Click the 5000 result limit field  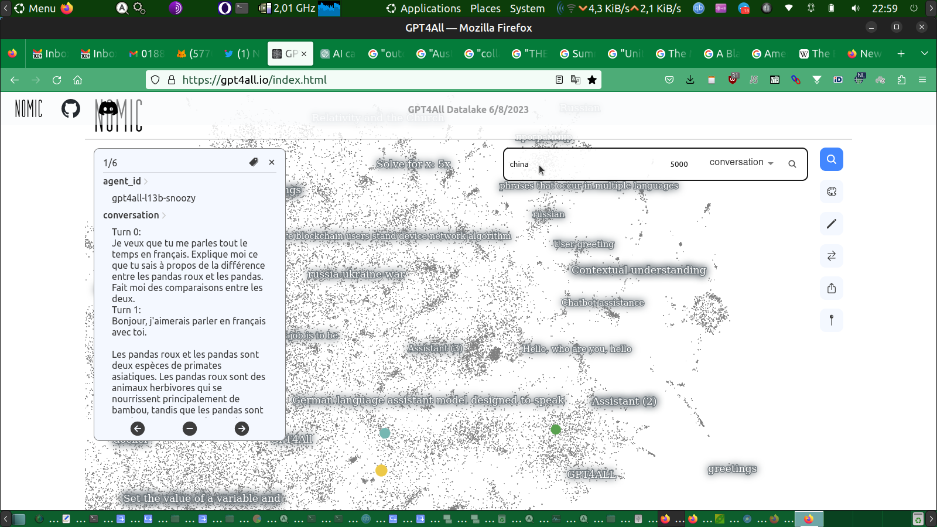679,164
